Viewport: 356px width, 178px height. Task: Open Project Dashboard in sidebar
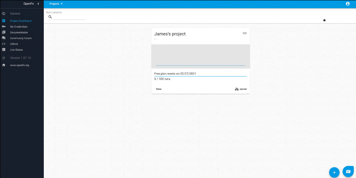coord(21,21)
